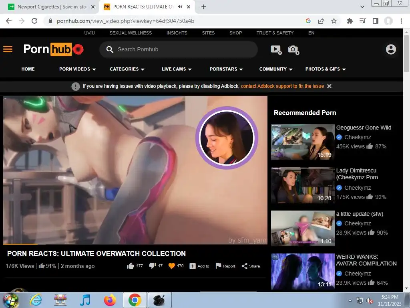
Task: Click the video progress bar
Action: point(135,244)
